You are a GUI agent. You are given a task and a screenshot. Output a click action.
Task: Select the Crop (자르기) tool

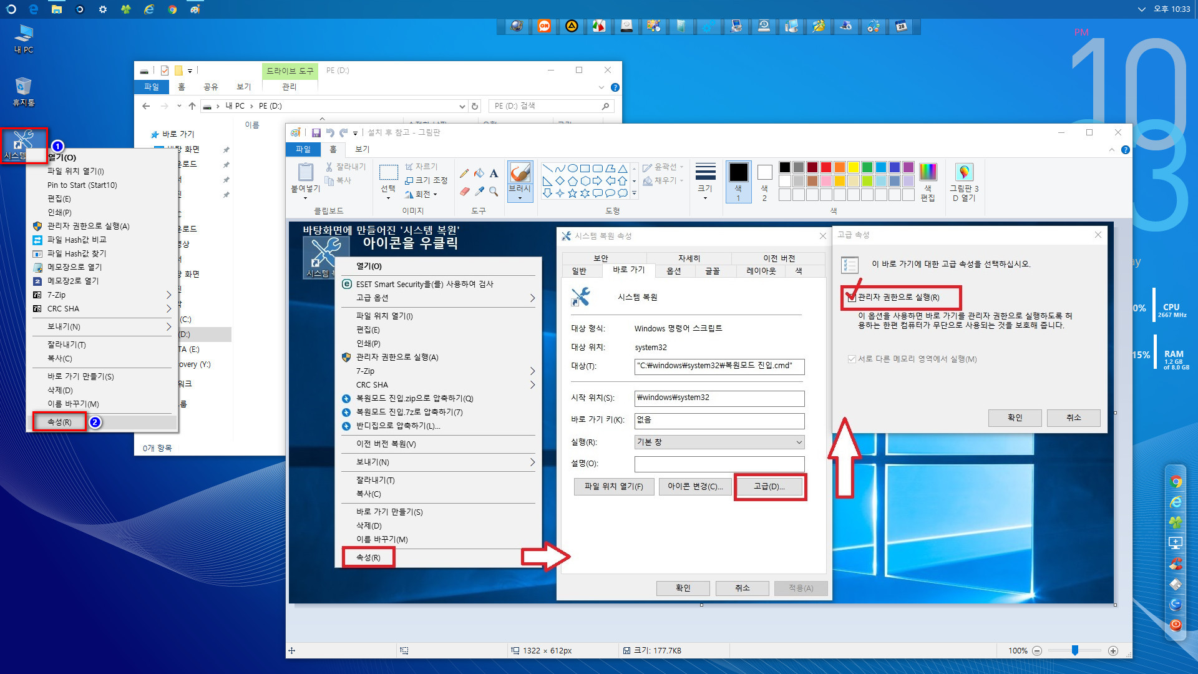tap(421, 167)
